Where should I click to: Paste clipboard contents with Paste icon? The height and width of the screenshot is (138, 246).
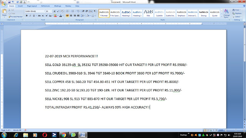pyautogui.click(x=4, y=11)
